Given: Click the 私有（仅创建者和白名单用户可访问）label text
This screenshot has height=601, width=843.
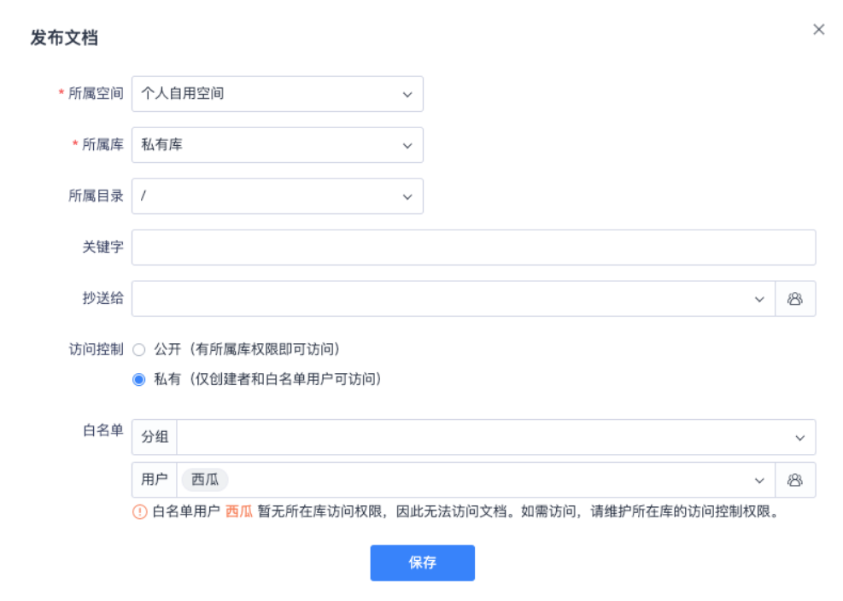Looking at the screenshot, I should (269, 379).
